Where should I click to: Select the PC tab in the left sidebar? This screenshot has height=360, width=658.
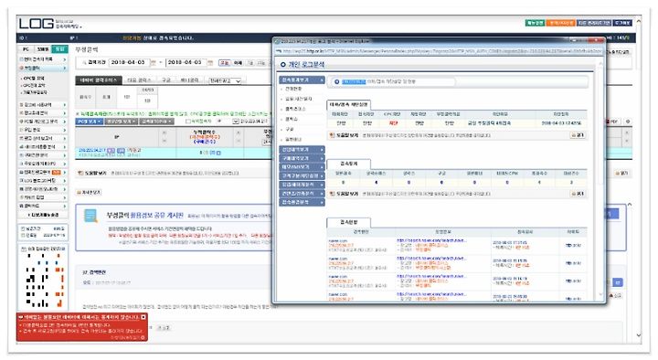[26, 49]
